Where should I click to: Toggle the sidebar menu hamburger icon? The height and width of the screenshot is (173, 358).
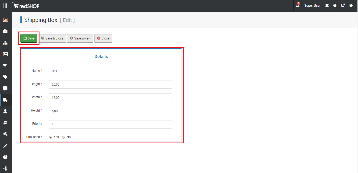[5, 6]
